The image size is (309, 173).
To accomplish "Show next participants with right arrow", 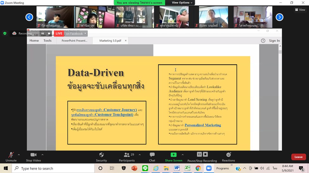I will coord(279,17).
